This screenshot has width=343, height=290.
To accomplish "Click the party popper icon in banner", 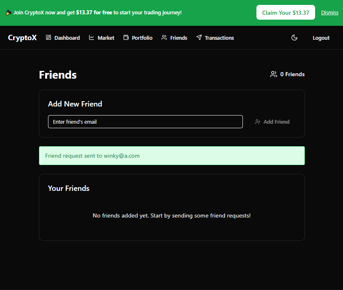I will 8,13.
